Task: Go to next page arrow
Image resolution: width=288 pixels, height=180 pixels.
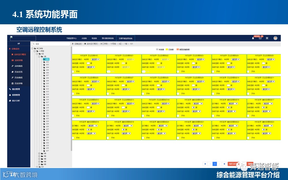Action: click(219, 164)
